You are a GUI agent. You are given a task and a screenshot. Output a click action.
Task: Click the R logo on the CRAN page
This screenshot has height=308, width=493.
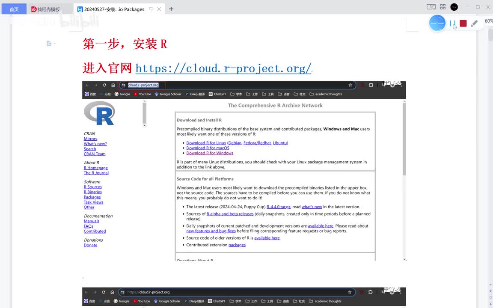coord(99,113)
